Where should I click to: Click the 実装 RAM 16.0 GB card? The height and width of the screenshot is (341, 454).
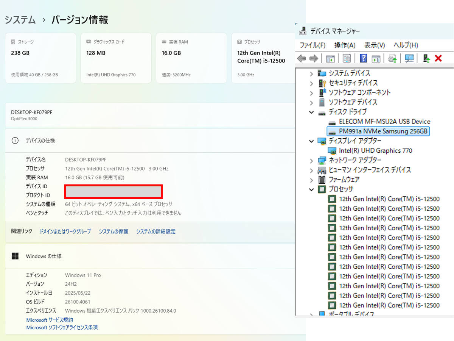pos(191,58)
